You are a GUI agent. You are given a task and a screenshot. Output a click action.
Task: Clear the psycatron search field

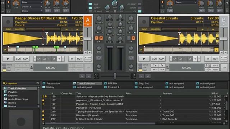(37, 83)
